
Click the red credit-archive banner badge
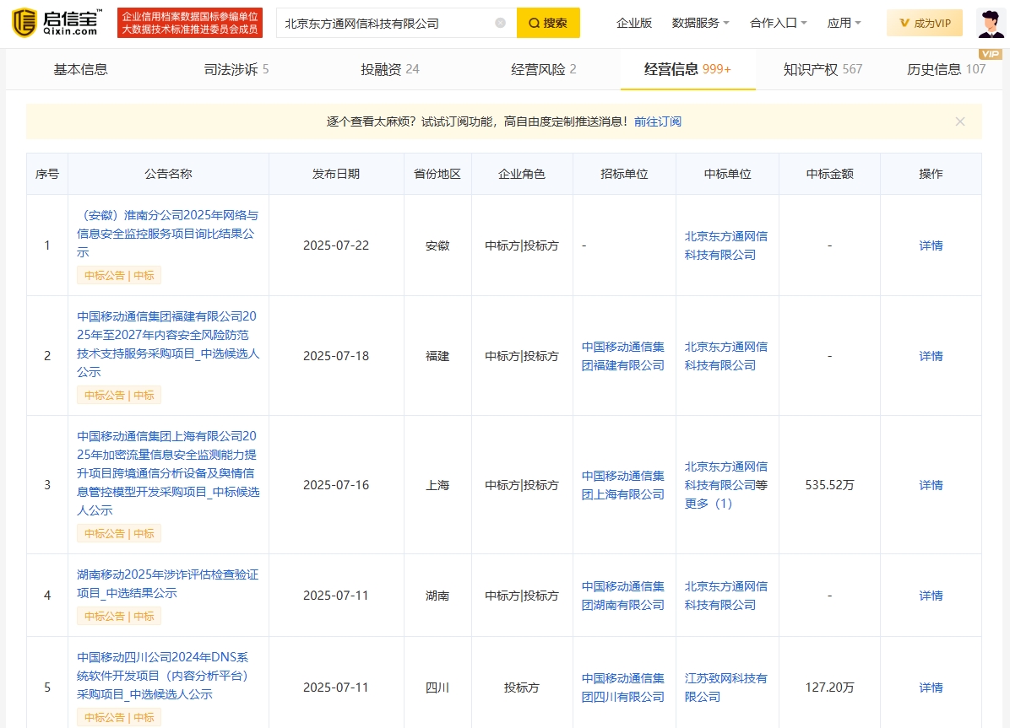190,23
